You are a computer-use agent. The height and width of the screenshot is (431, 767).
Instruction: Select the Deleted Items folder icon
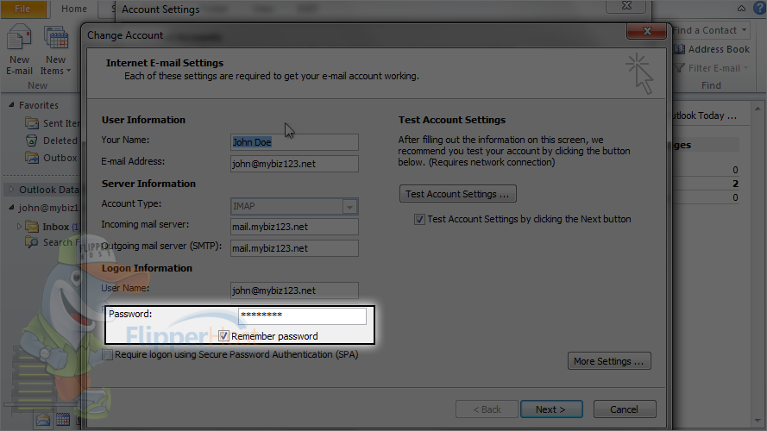[x=32, y=141]
